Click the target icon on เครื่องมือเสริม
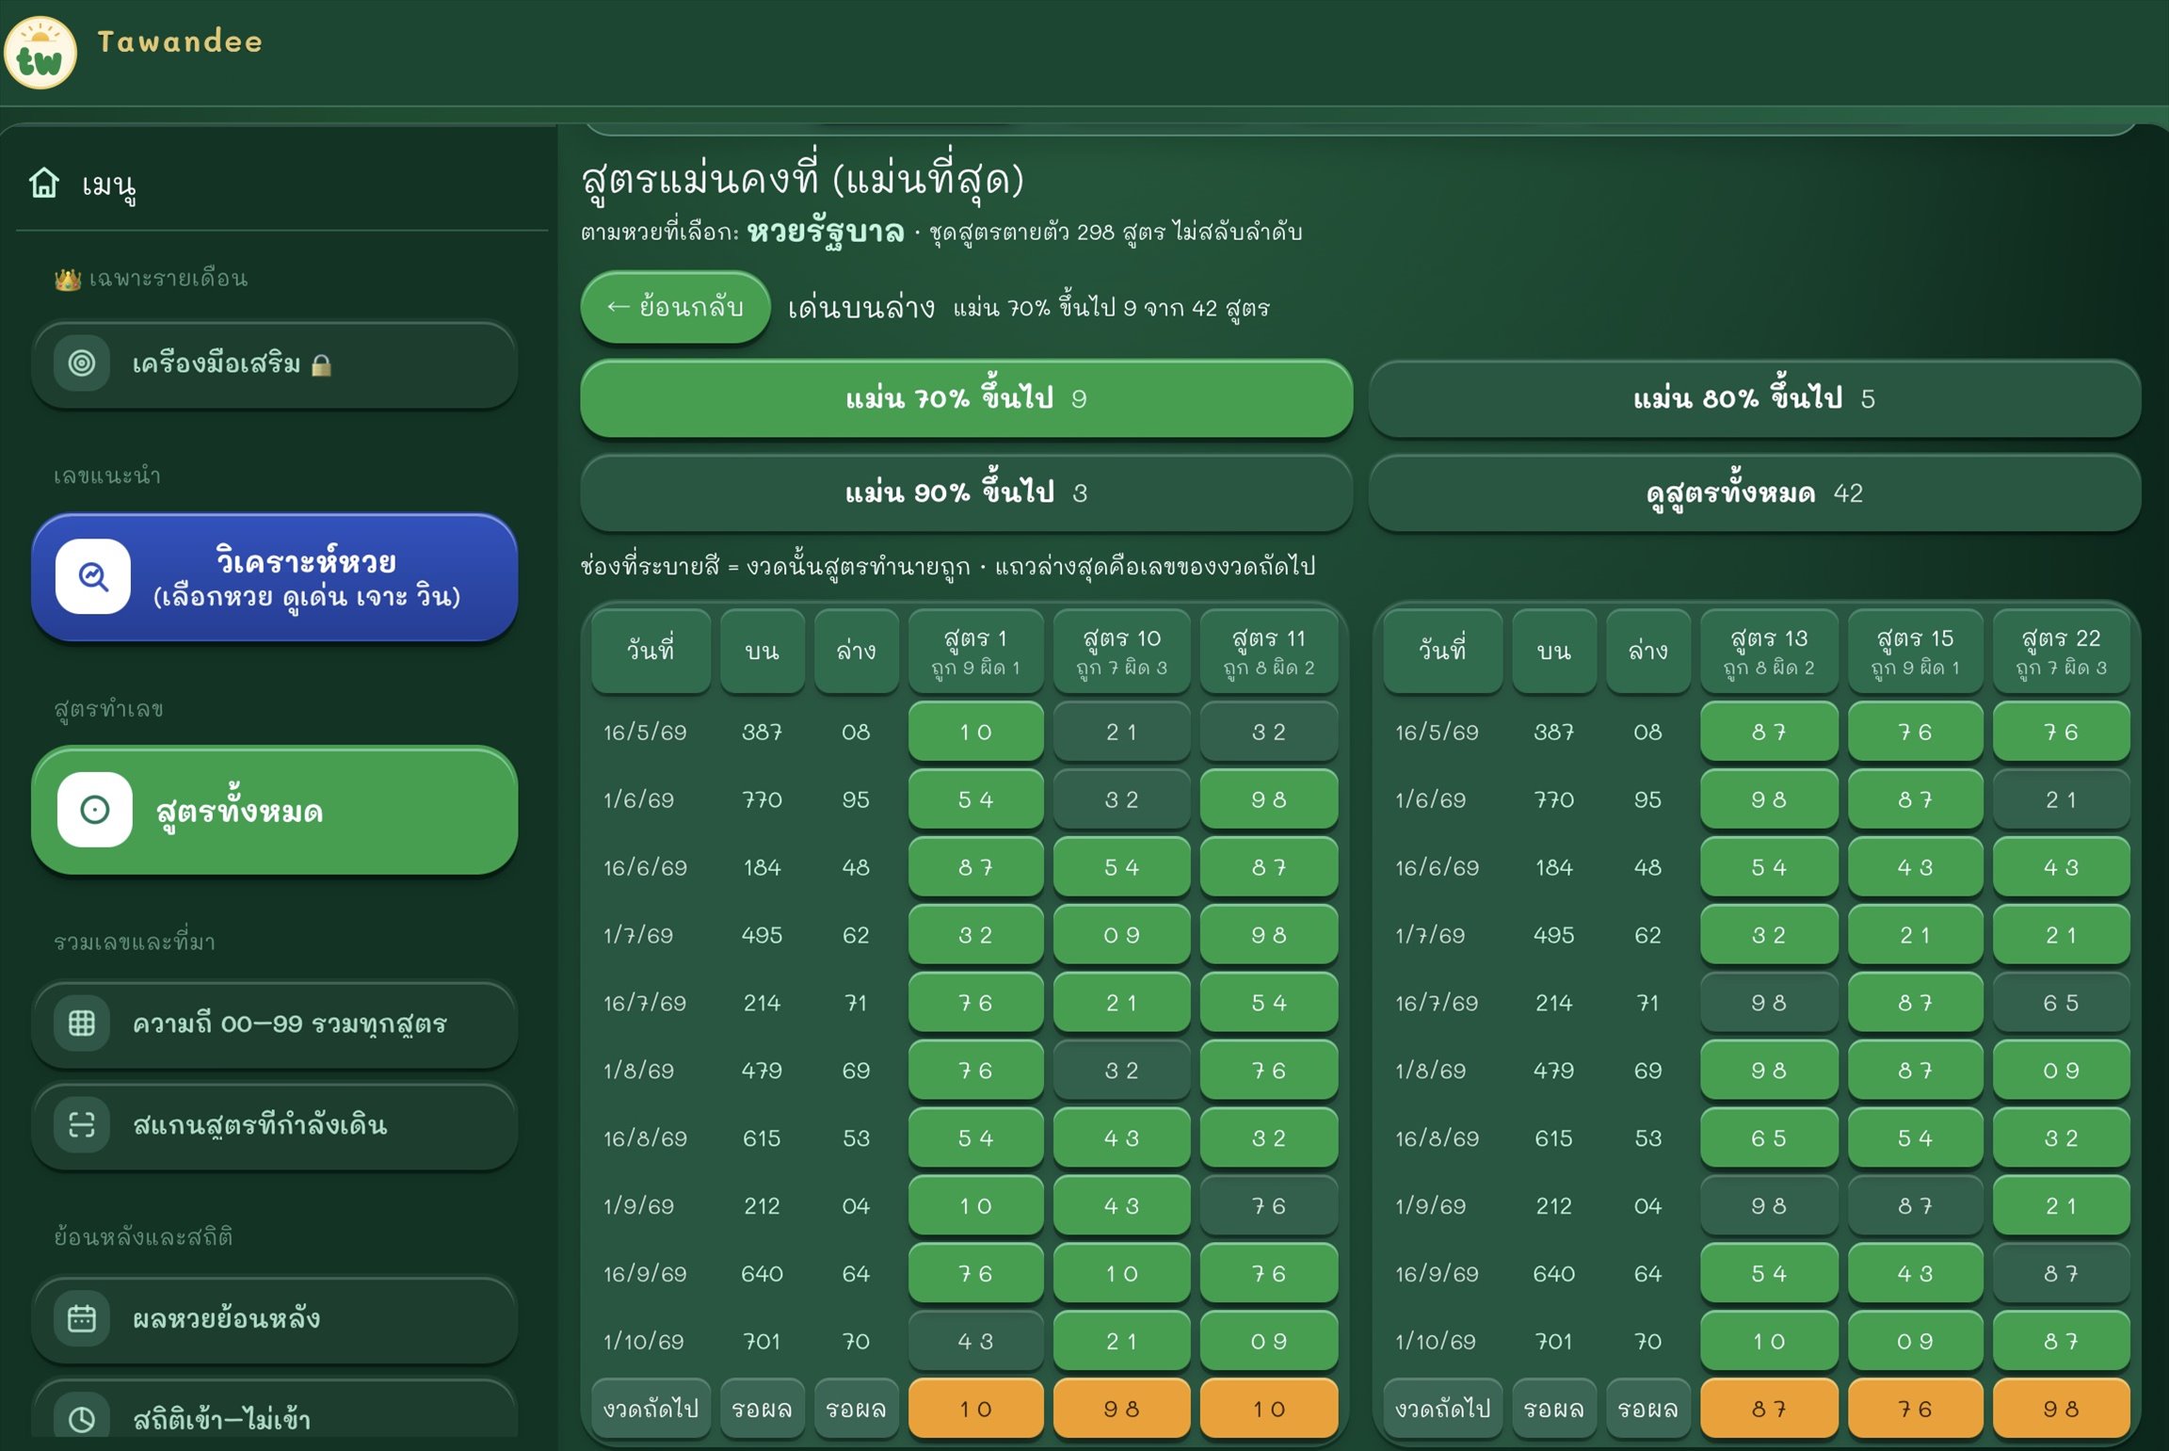2169x1451 pixels. [x=82, y=363]
